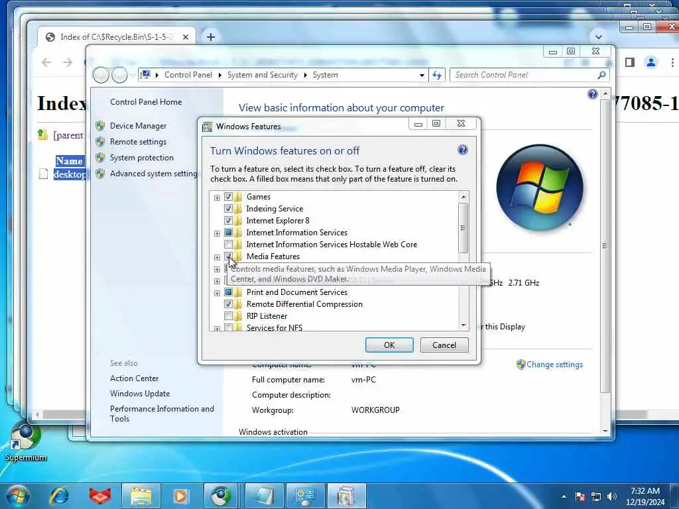Expand the Media Features tree
Viewport: 679px width, 509px height.
coord(217,257)
